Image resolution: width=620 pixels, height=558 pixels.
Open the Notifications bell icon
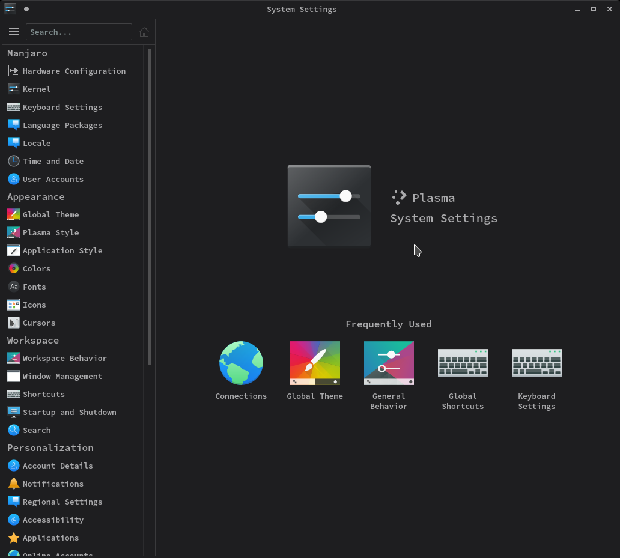(x=14, y=484)
